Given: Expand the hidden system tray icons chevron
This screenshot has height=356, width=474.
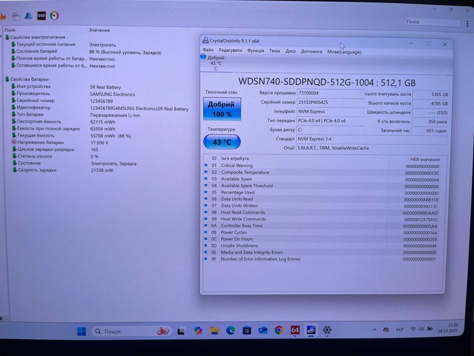Looking at the screenshot, I should (374, 330).
